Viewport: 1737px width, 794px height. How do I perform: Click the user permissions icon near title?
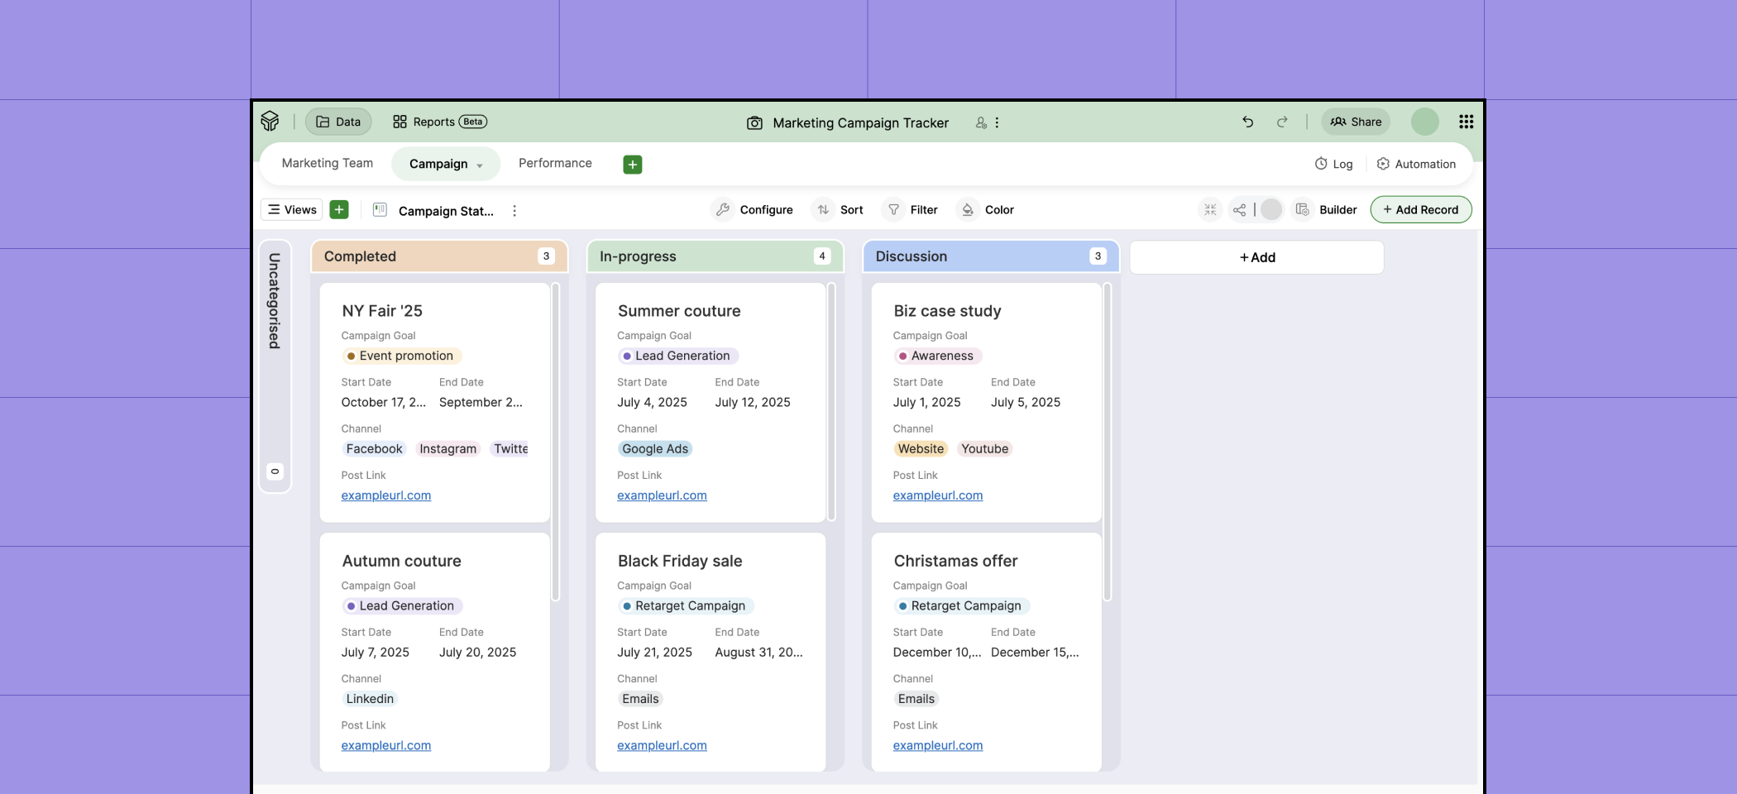click(980, 122)
